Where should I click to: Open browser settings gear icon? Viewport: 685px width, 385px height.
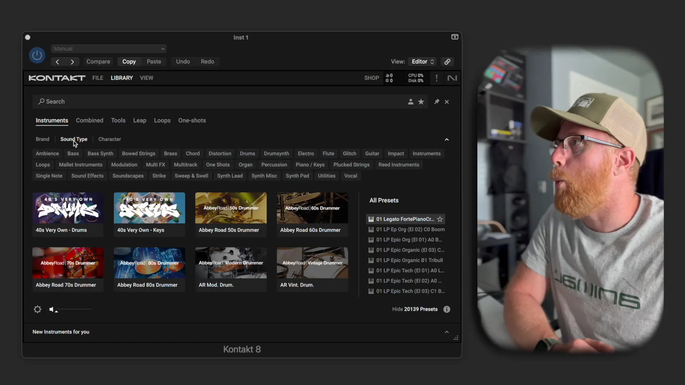point(37,309)
